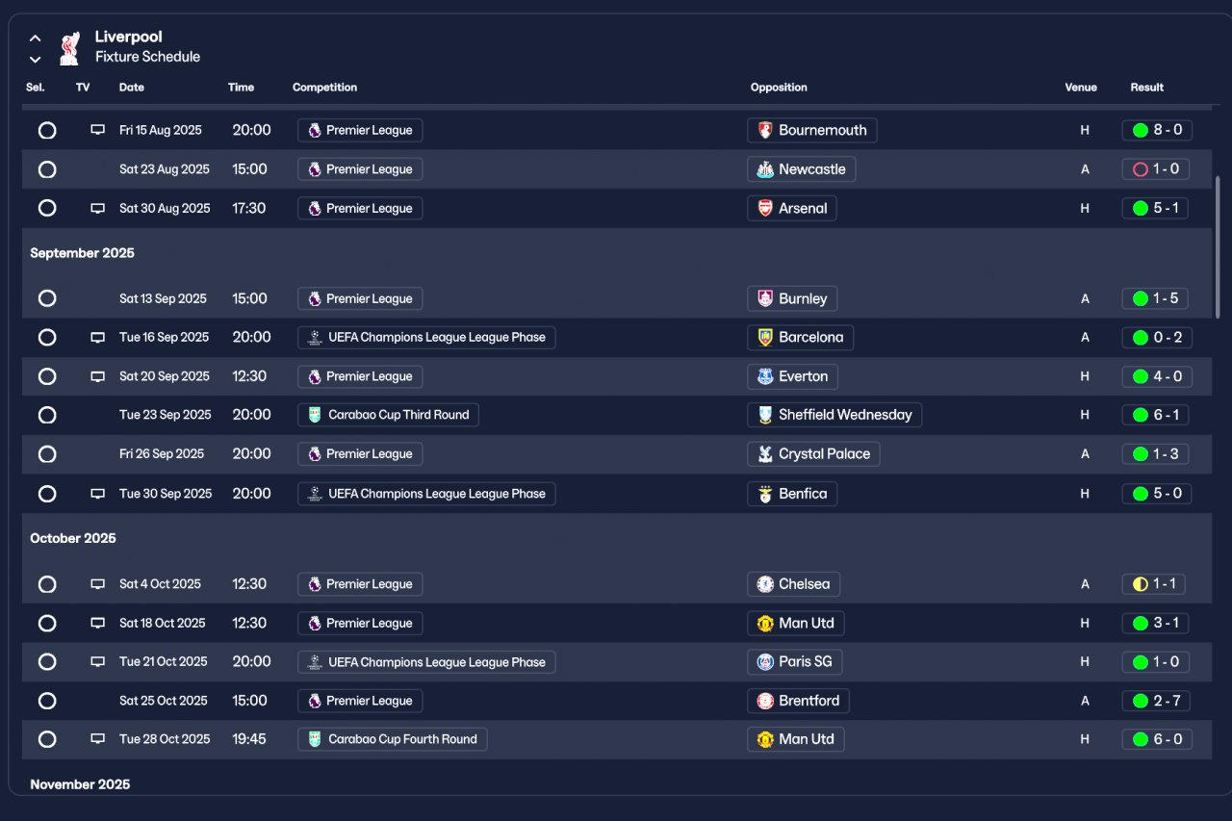This screenshot has height=821, width=1232.
Task: Click Champions League logo on Benfica row
Action: [x=315, y=494]
